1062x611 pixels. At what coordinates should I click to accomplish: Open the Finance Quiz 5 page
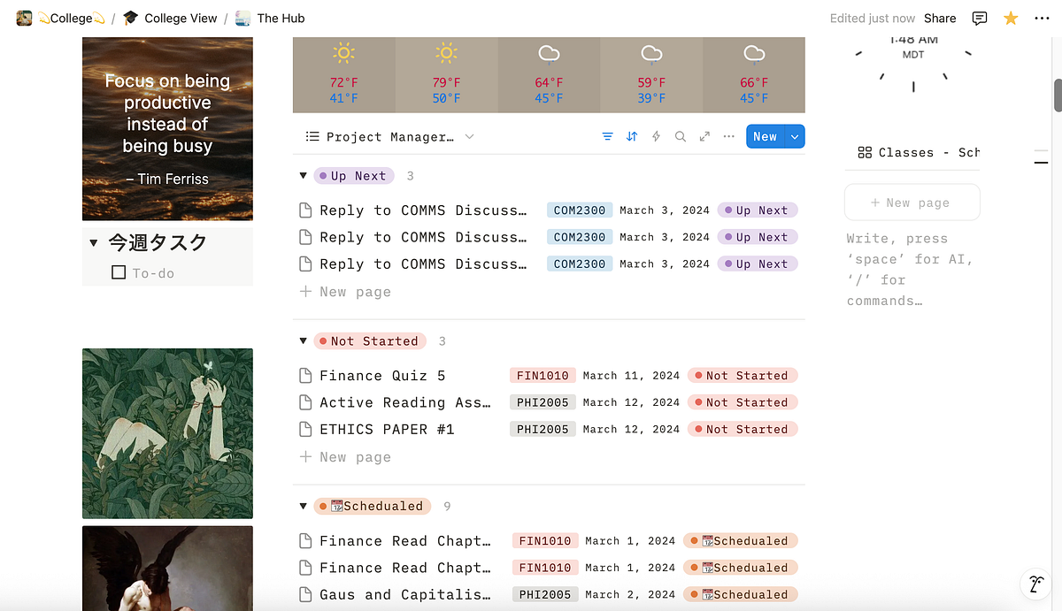click(382, 376)
